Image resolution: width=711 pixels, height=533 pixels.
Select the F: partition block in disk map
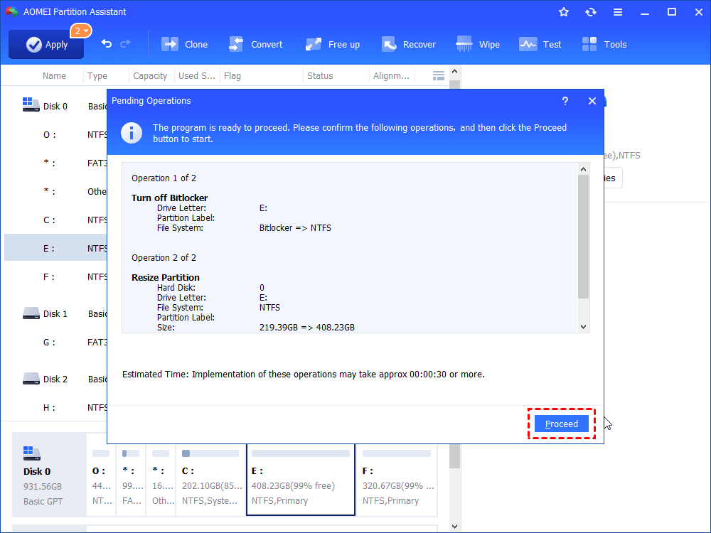397,483
